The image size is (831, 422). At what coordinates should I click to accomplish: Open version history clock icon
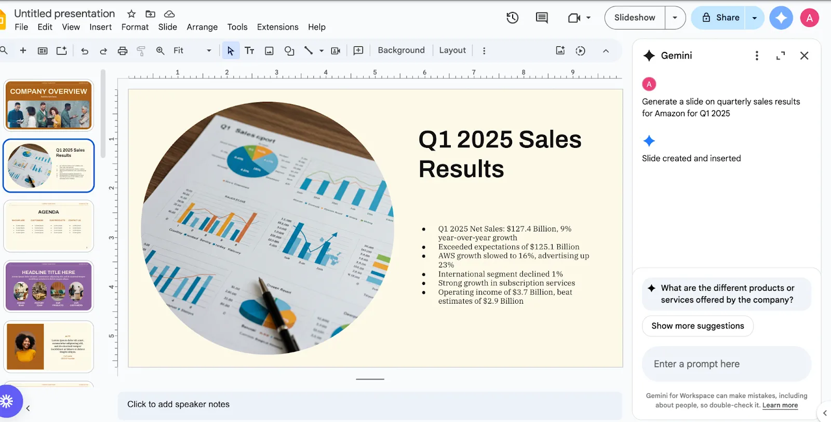pos(513,18)
